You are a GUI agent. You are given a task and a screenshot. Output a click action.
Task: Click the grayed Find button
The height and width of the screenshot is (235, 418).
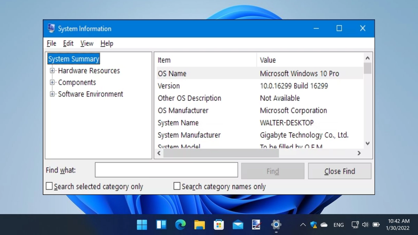273,171
